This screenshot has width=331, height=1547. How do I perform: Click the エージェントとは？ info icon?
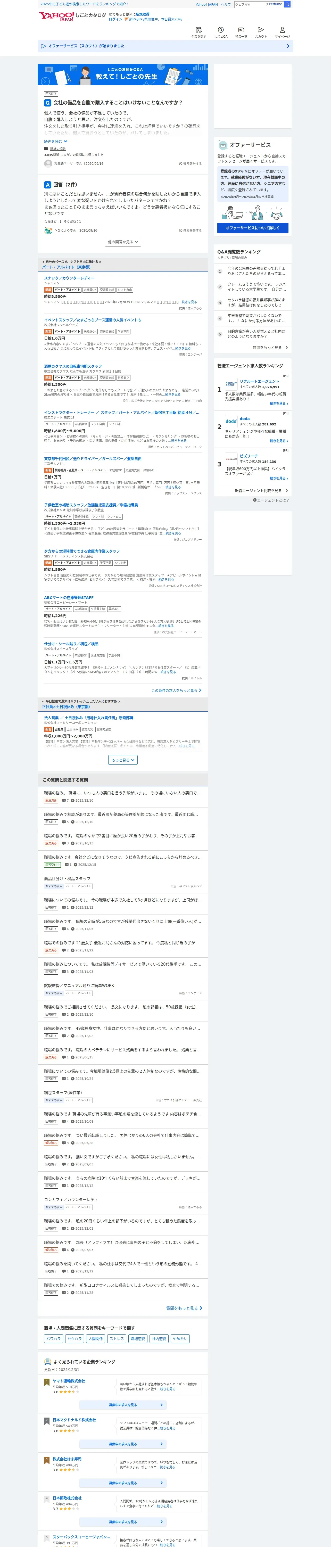coord(255,500)
